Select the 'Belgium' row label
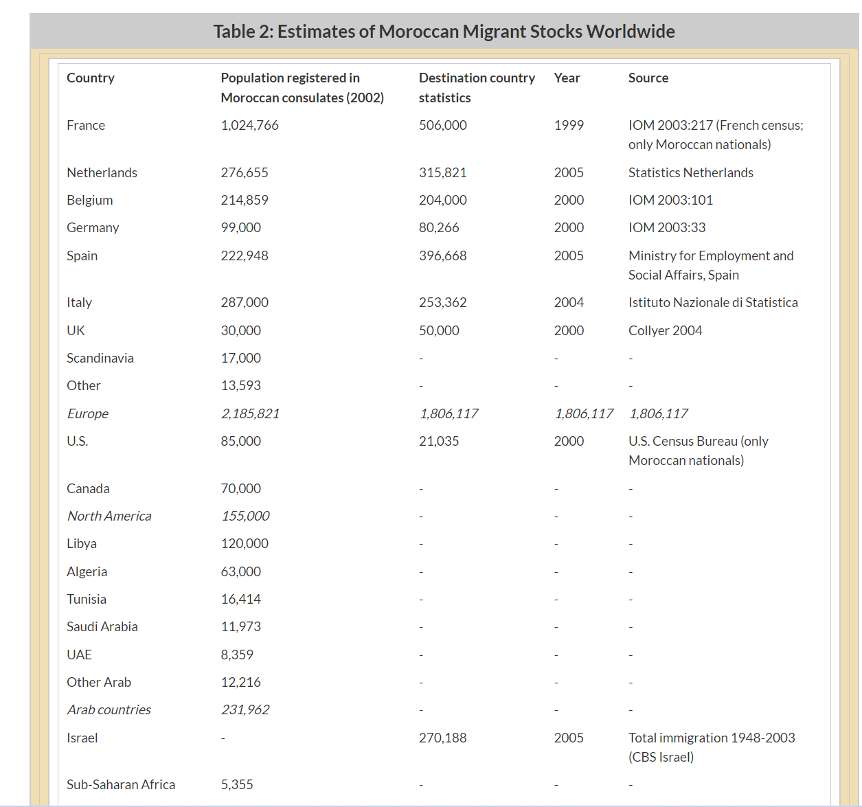The width and height of the screenshot is (862, 807). [90, 200]
